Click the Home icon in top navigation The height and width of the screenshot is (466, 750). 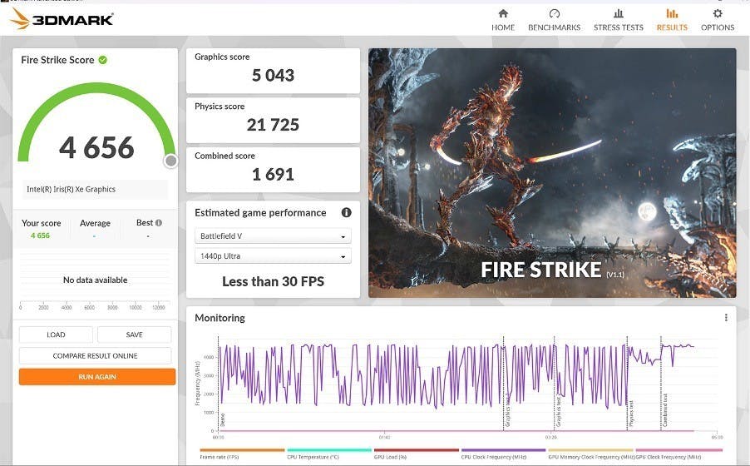point(502,13)
